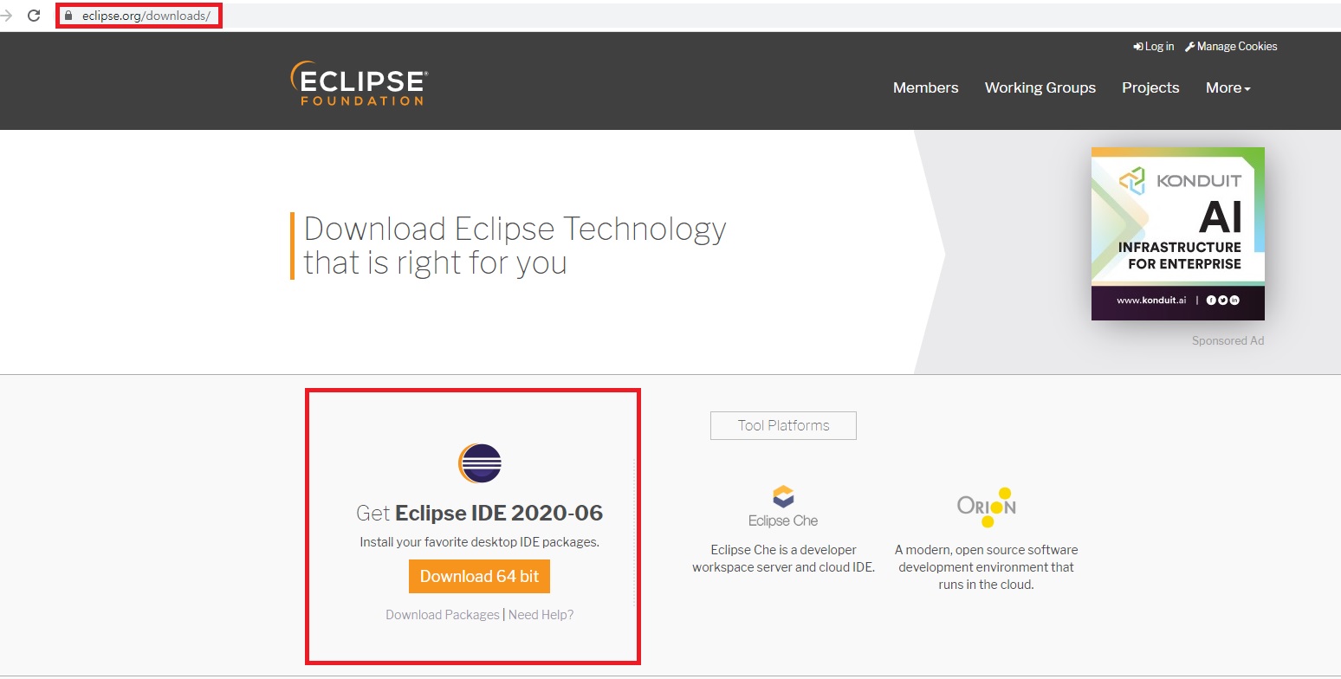Click the Need Help? link

click(x=541, y=615)
